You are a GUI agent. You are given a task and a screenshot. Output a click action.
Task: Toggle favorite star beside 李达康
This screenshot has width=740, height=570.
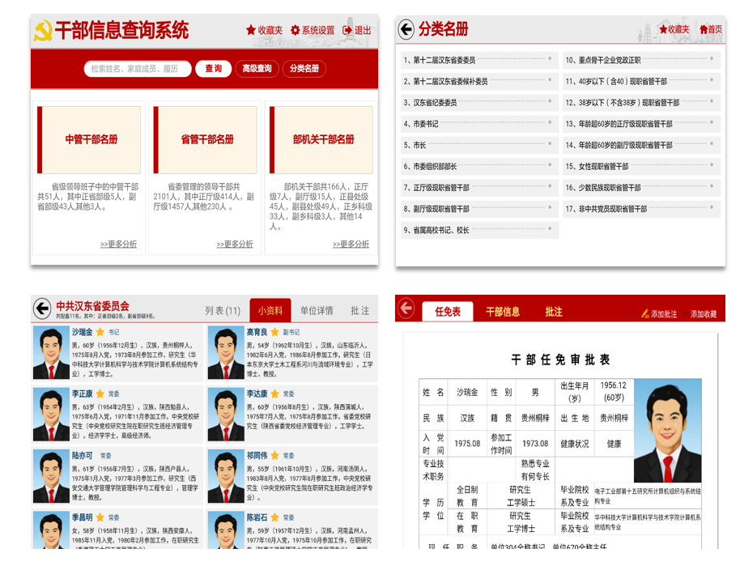tap(274, 393)
